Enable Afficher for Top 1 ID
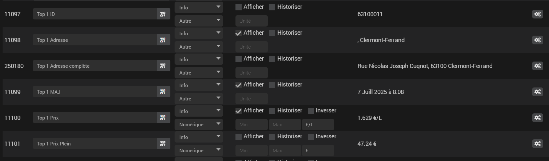This screenshot has width=549, height=161. 238,7
